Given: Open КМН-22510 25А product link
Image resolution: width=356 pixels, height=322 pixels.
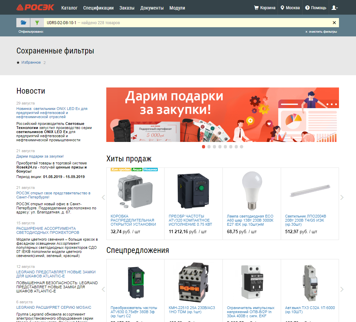Looking at the screenshot, I should (192, 310).
